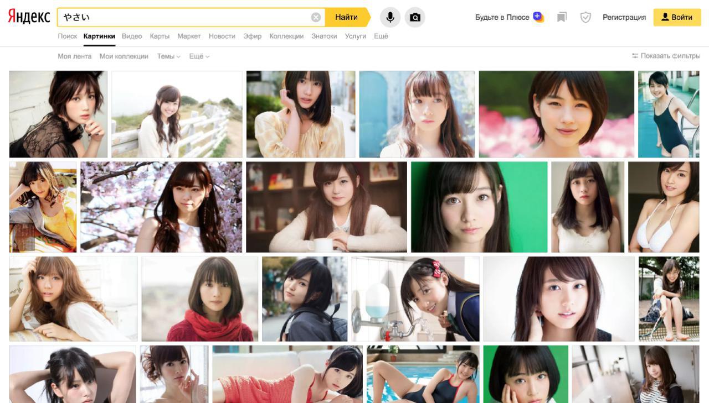Open Мои коллекции
The height and width of the screenshot is (403, 709).
coord(124,56)
